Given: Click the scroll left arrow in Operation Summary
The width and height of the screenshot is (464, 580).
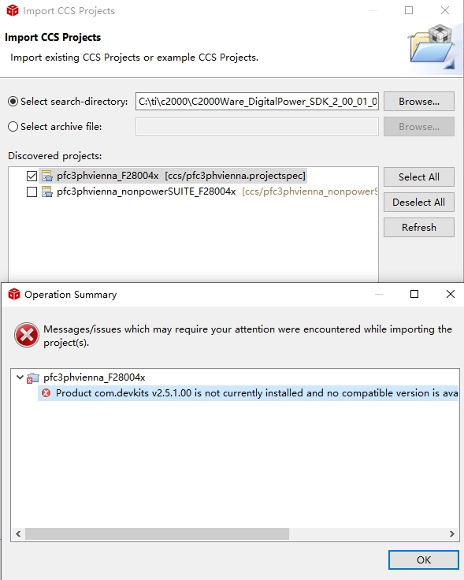Looking at the screenshot, I should 18,534.
